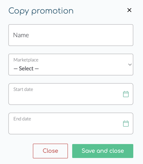Click inside the Start date field
143x164 pixels.
pyautogui.click(x=71, y=94)
